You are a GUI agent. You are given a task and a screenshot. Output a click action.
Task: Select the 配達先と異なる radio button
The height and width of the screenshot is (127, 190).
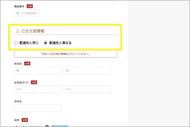(x=46, y=43)
